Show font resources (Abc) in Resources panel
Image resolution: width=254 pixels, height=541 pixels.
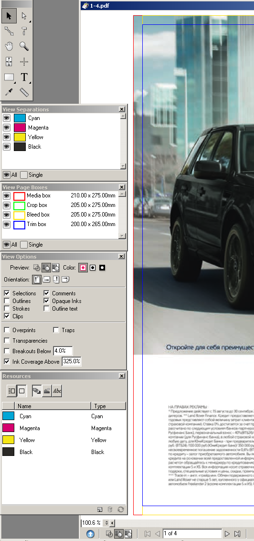coord(57,391)
